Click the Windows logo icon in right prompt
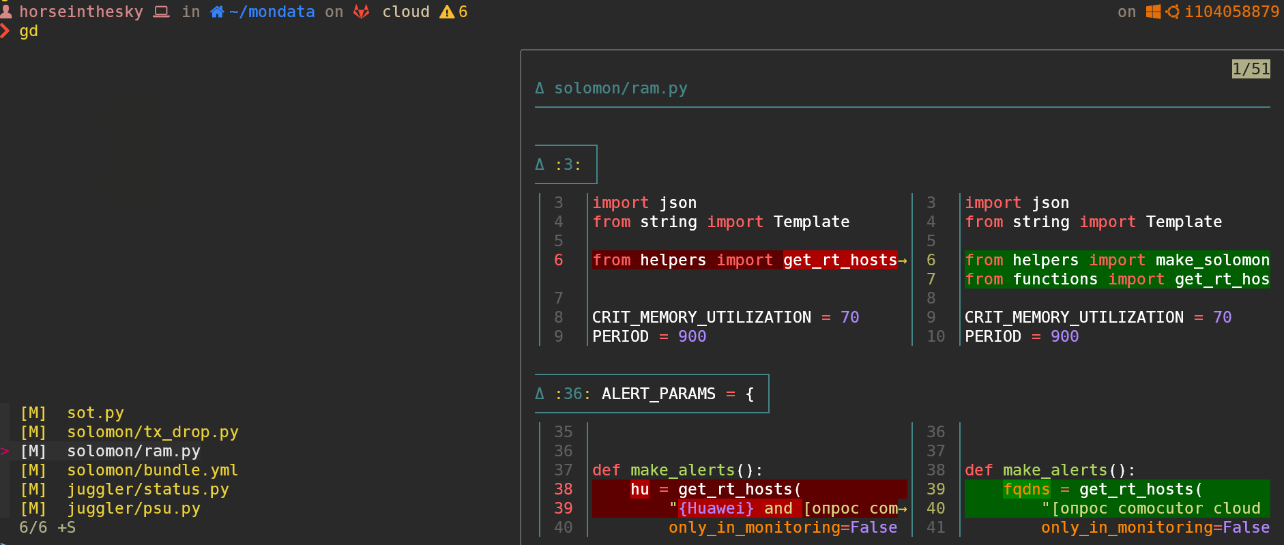1284x545 pixels. point(1153,12)
